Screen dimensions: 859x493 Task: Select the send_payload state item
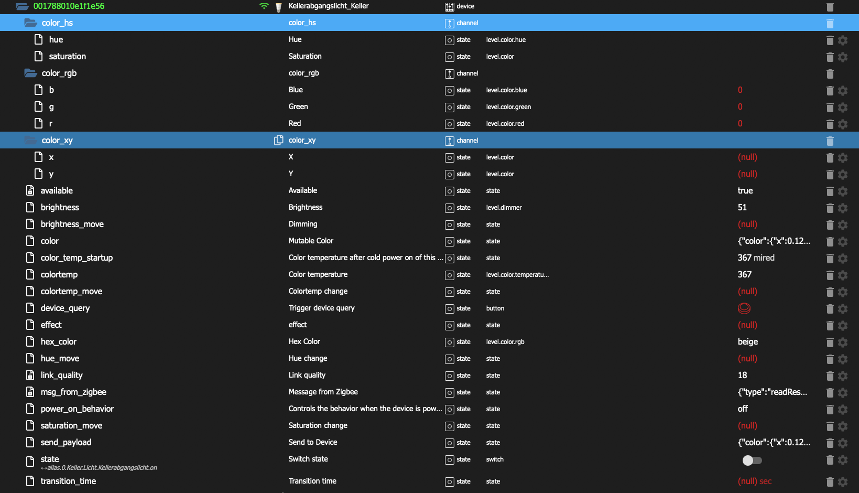tap(66, 443)
